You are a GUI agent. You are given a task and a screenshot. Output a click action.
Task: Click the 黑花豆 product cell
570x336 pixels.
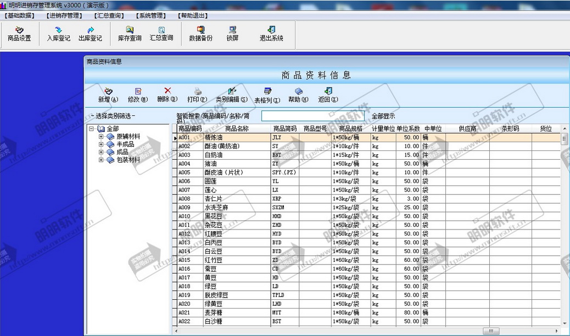coord(237,216)
